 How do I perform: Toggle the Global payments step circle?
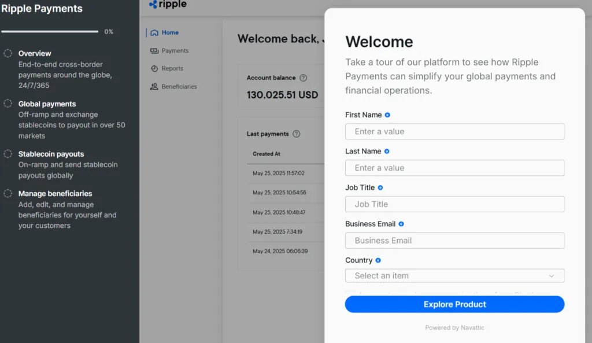pyautogui.click(x=8, y=104)
